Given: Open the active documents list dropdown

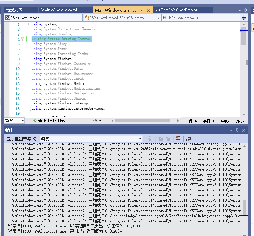Looking at the screenshot, I should click(240, 10).
